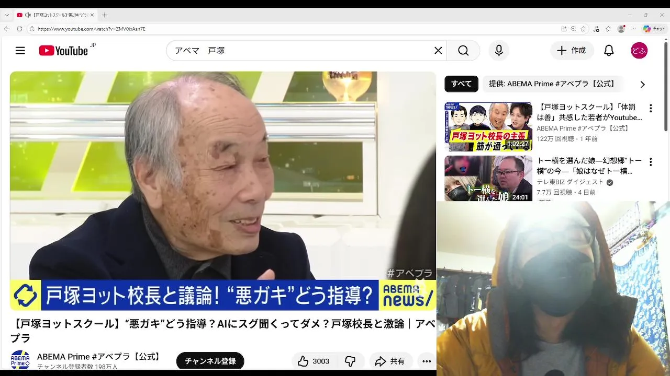Viewport: 670px width, 376px height.
Task: Open the browser settings ellipsis menu
Action: click(634, 29)
